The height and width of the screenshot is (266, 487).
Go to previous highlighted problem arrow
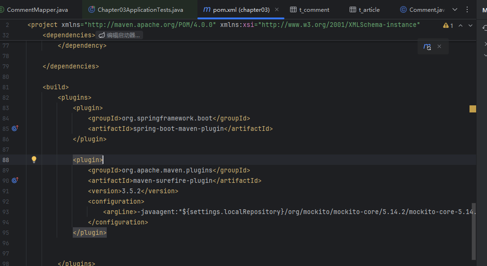click(x=461, y=26)
